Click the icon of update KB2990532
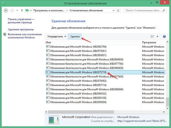This screenshot has height=128, width=171. pos(48,93)
